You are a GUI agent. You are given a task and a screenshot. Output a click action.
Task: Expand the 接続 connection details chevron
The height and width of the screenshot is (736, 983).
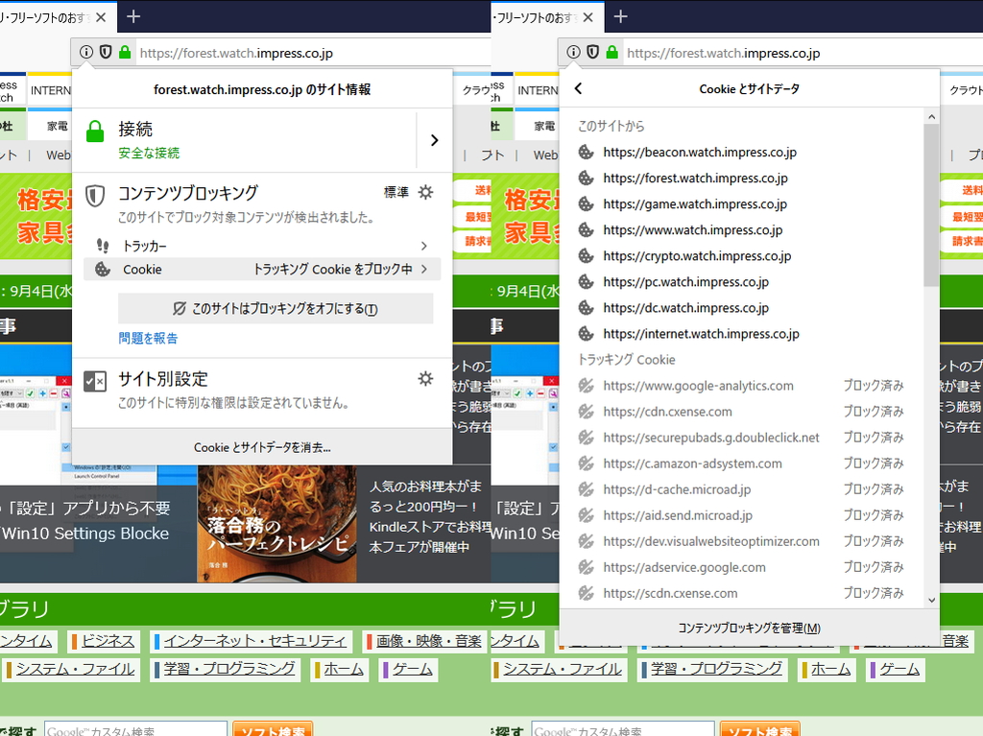pyautogui.click(x=434, y=140)
